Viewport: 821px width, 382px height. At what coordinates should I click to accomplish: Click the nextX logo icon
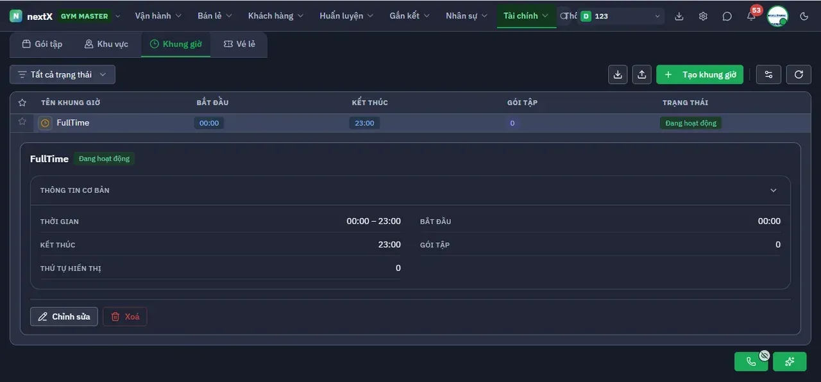16,16
